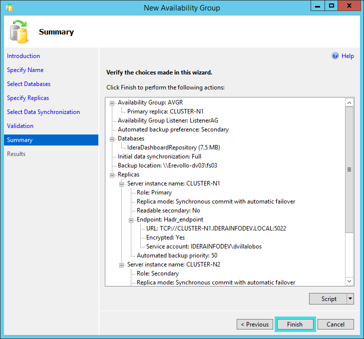The image size is (364, 339).
Task: Click the Script button
Action: (328, 298)
